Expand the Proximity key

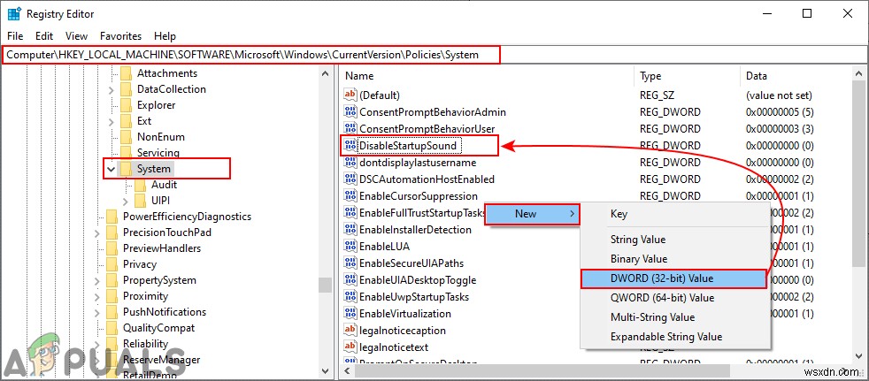(x=97, y=296)
